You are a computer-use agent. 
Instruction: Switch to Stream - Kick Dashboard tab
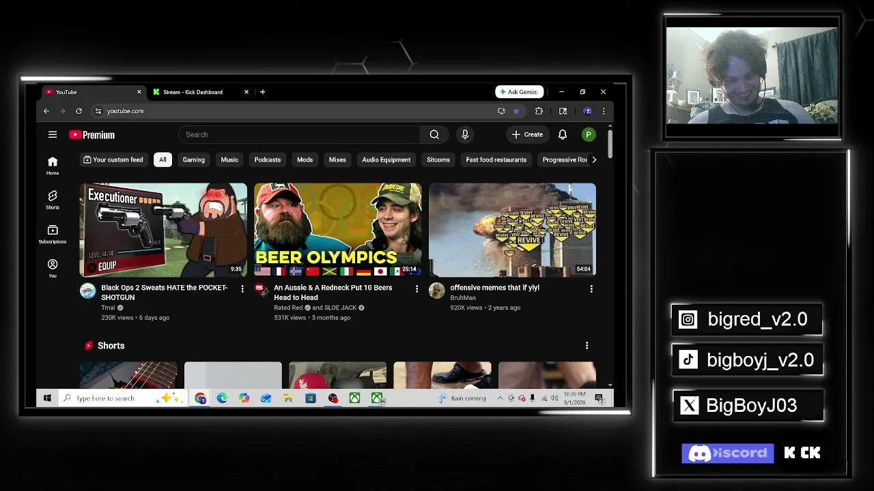click(x=199, y=92)
